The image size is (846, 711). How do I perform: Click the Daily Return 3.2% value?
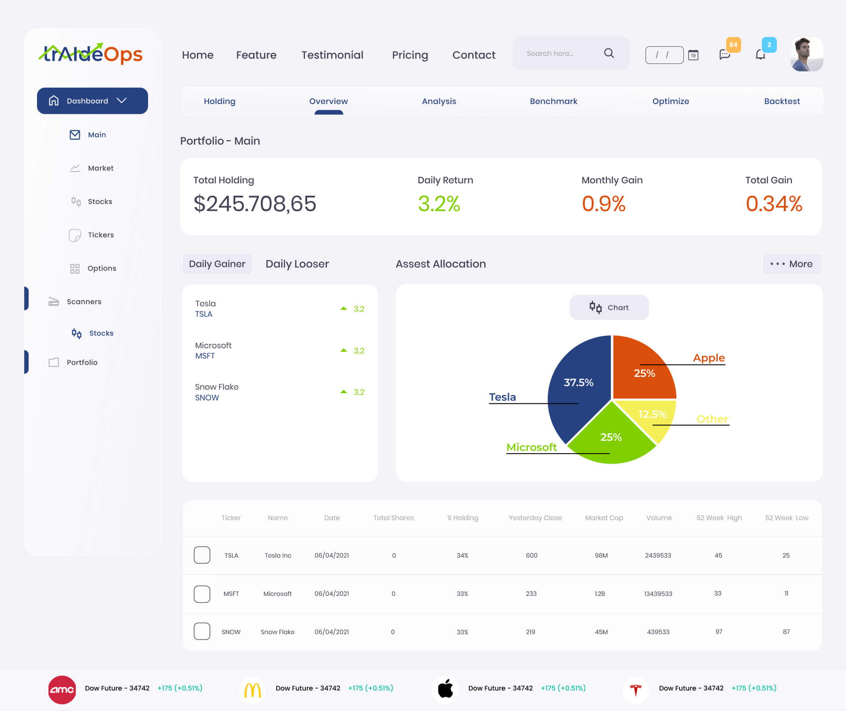[439, 204]
